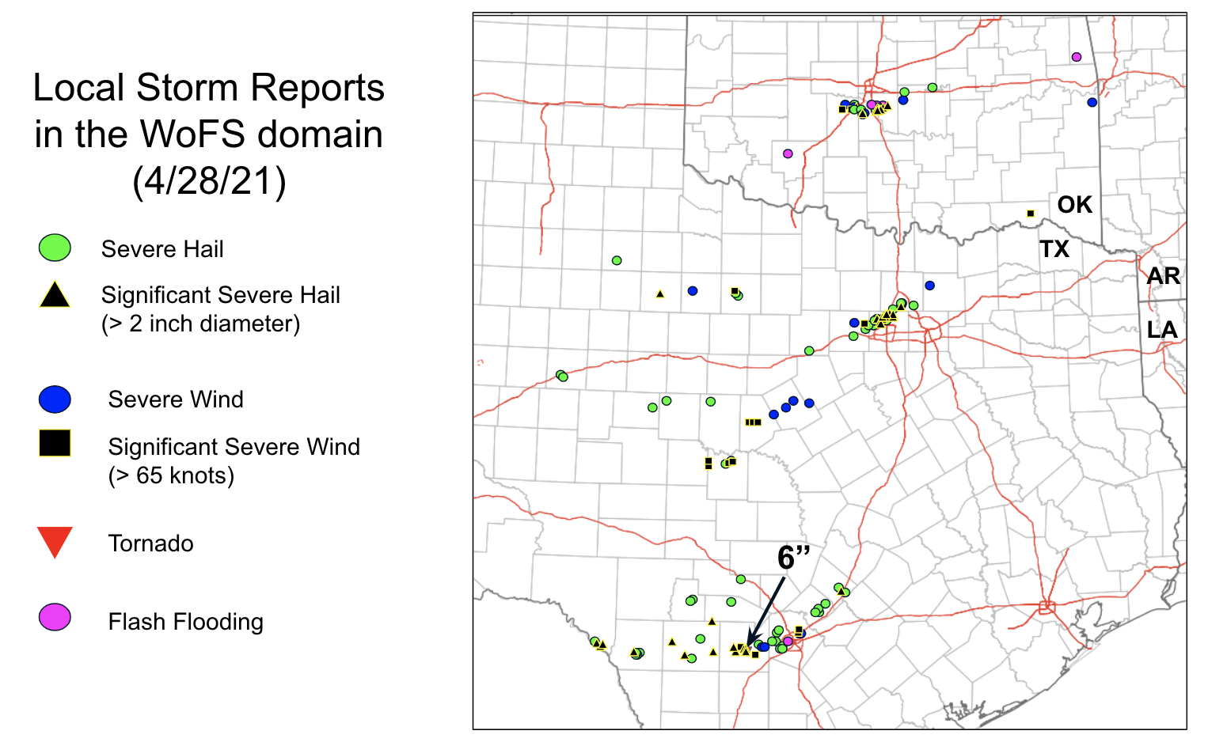Click the black square Significant Severe Wind legend icon

tap(55, 443)
